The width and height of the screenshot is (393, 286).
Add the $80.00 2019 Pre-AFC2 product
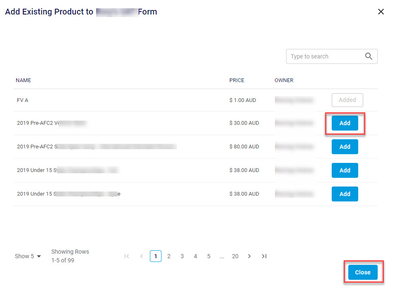click(x=345, y=147)
